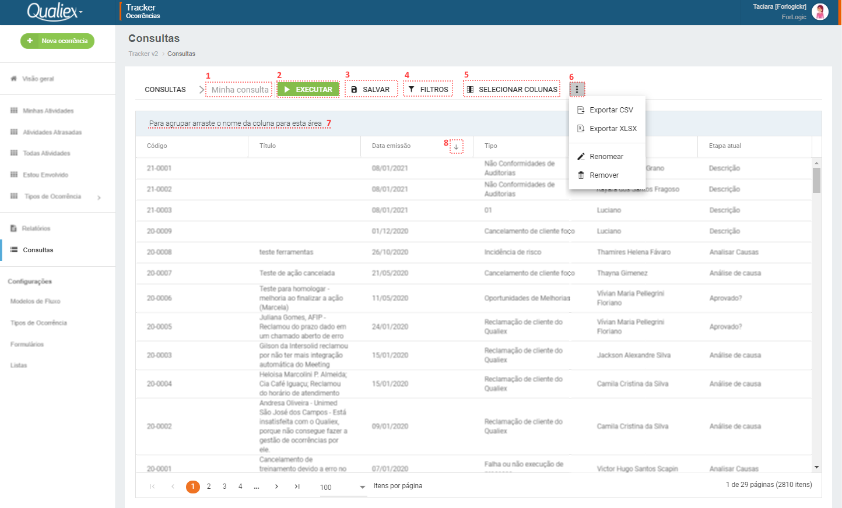
Task: Select page 1 in pagination
Action: [193, 486]
